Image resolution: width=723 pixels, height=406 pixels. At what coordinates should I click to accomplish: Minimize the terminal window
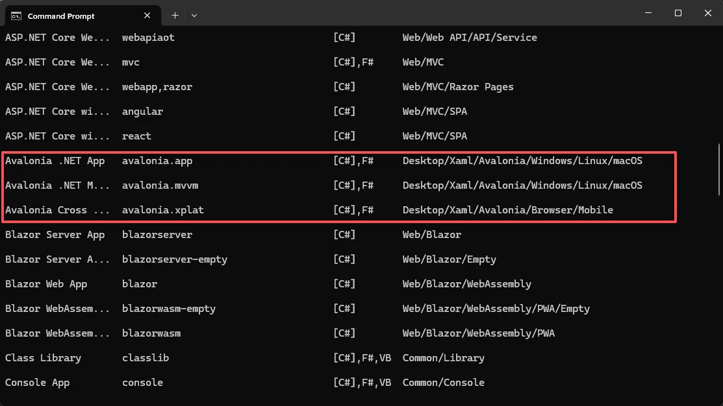(648, 13)
